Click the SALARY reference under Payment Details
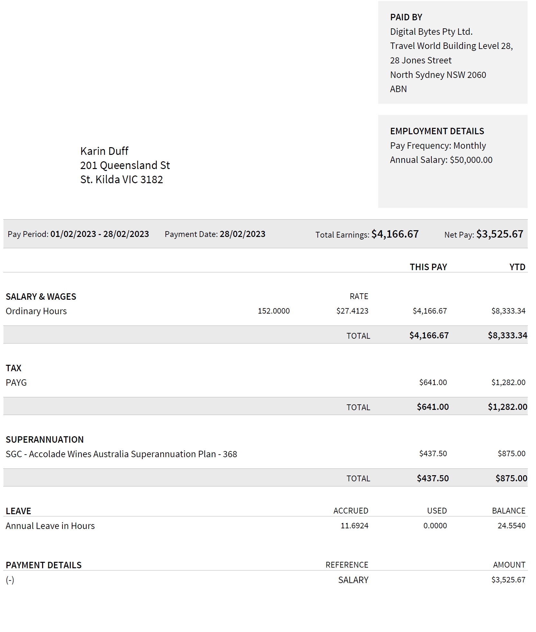The height and width of the screenshot is (632, 536). [353, 580]
